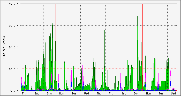Screen dimensions: 181x96
Task: Click the 30.0 M y-axis label
Action: coord(13,25)
